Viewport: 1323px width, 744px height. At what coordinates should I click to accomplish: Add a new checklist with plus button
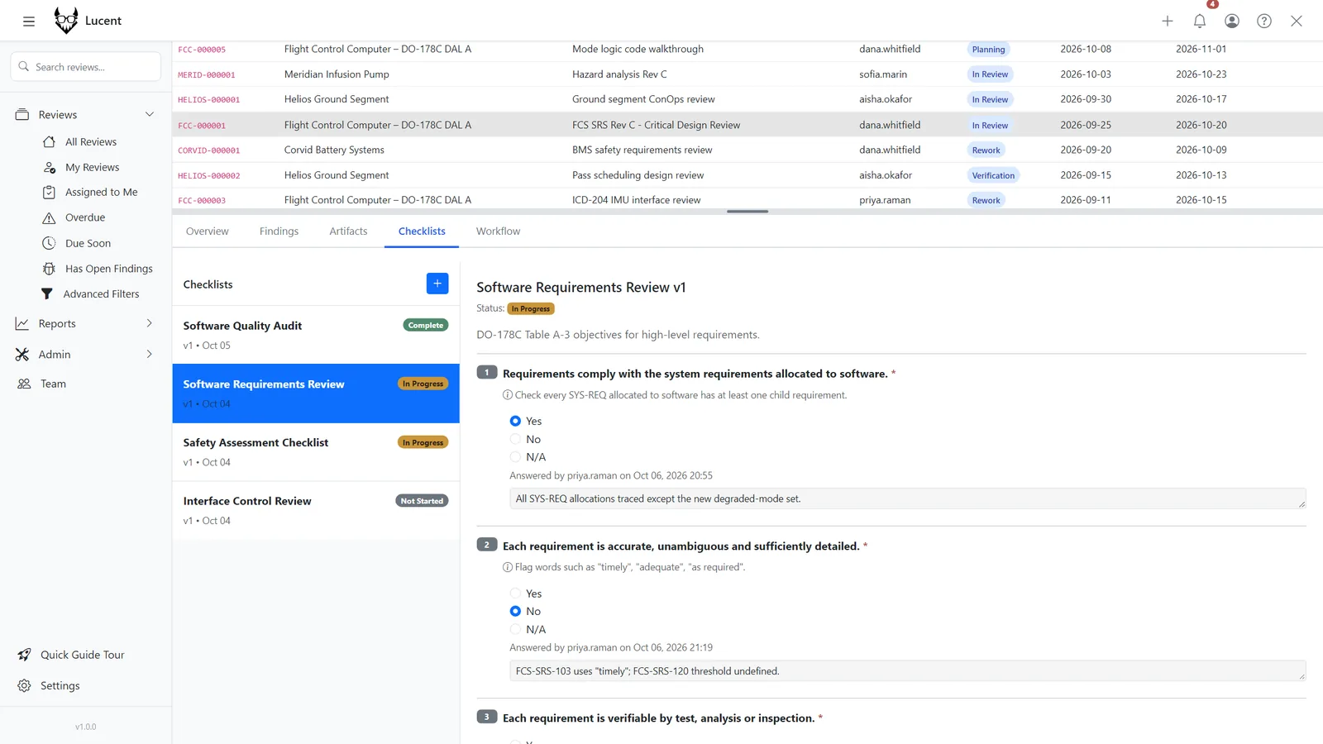pyautogui.click(x=437, y=284)
